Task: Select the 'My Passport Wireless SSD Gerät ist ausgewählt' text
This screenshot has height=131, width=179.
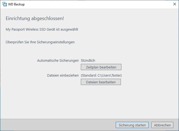Action: click(42, 30)
